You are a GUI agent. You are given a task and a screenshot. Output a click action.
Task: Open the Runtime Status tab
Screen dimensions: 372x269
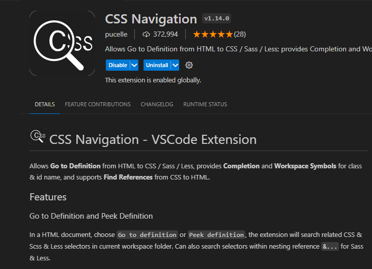click(205, 104)
